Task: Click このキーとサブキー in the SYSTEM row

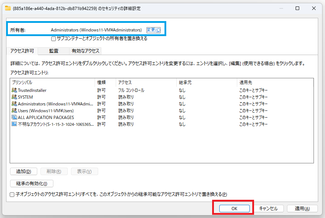Action: coord(253,97)
